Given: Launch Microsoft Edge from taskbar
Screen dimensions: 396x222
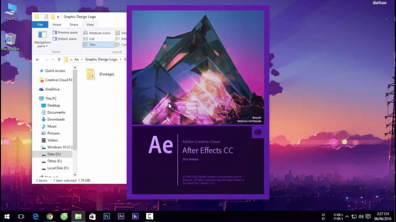Looking at the screenshot, I should [36, 216].
